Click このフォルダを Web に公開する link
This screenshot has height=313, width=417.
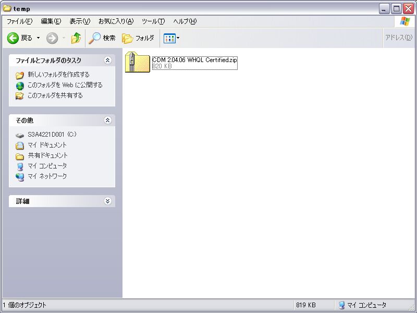pyautogui.click(x=65, y=85)
